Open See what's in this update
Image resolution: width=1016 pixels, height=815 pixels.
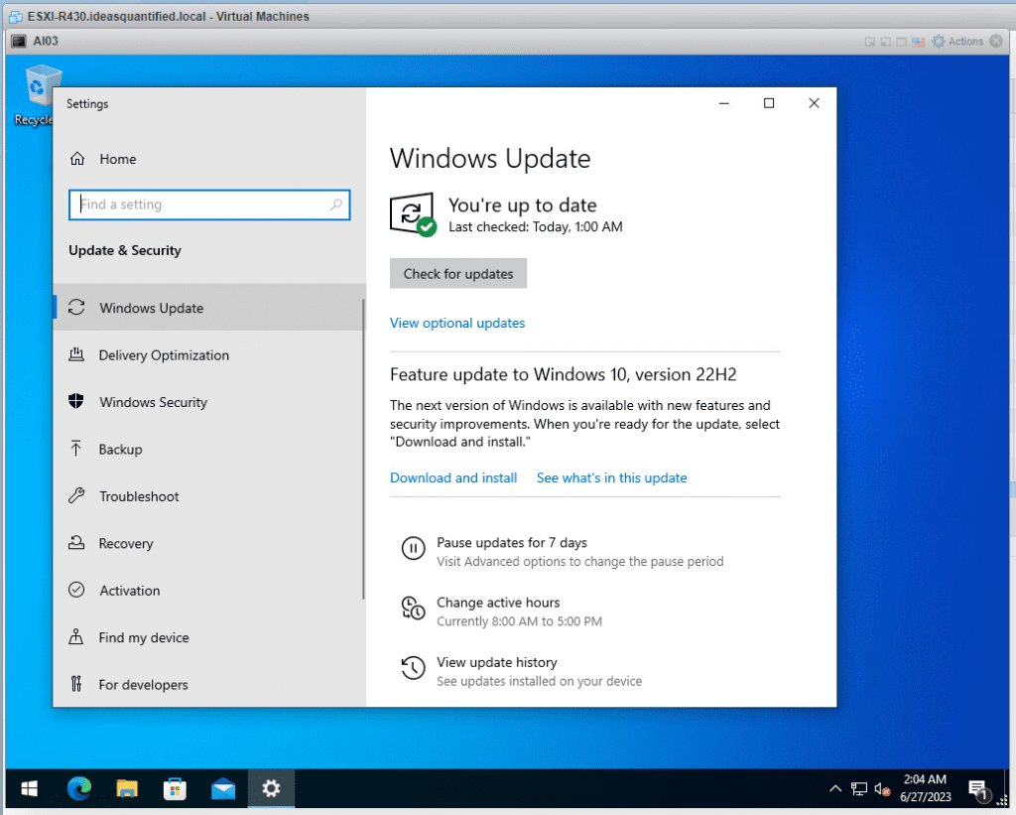(x=611, y=477)
